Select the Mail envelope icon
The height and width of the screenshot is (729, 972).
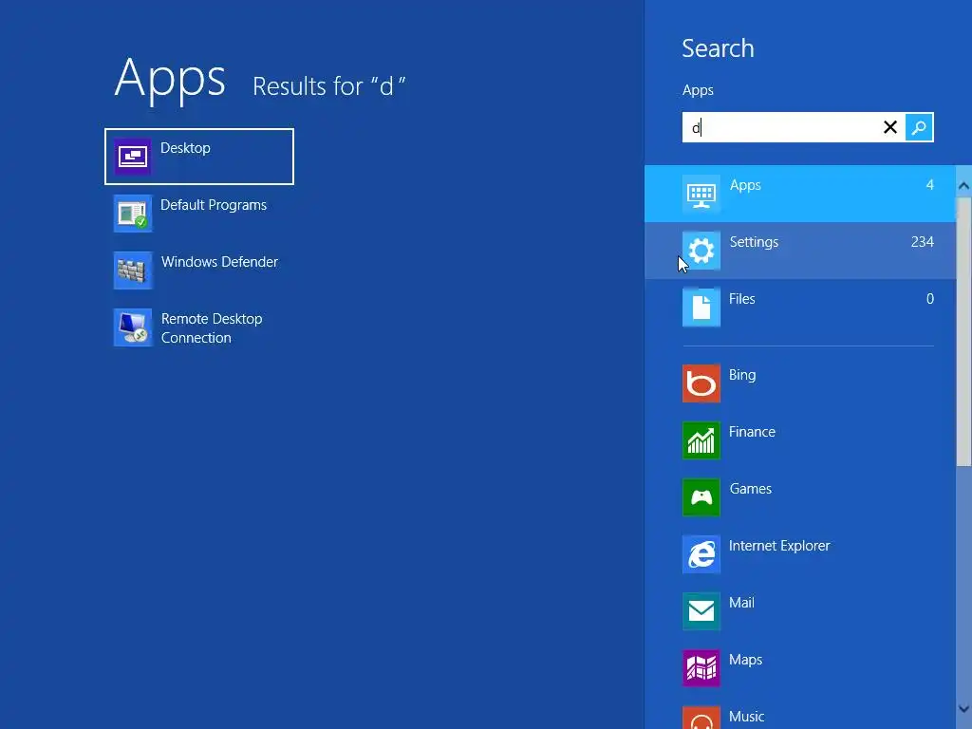(x=701, y=612)
